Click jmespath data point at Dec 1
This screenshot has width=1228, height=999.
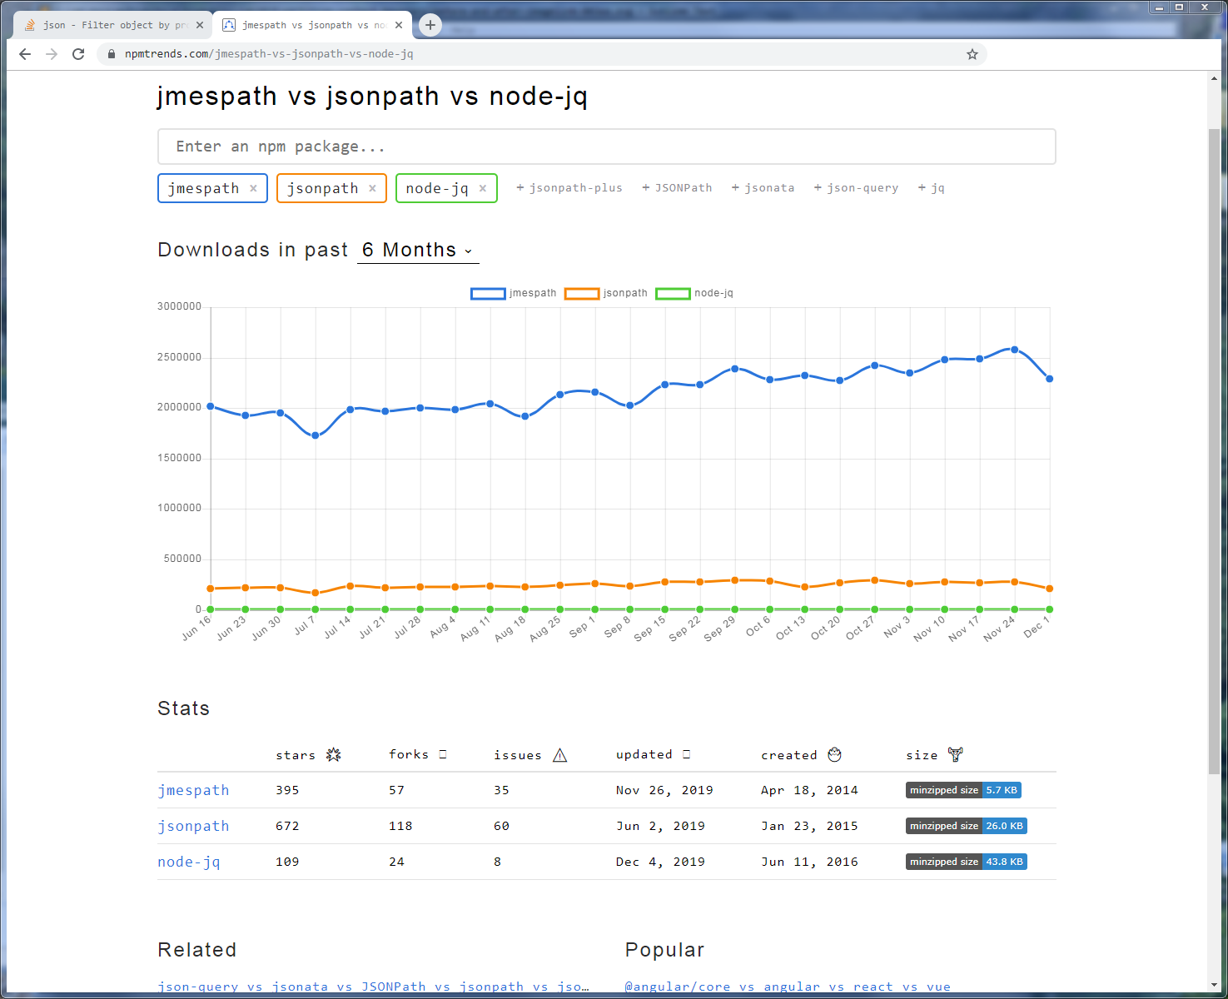pos(1049,379)
